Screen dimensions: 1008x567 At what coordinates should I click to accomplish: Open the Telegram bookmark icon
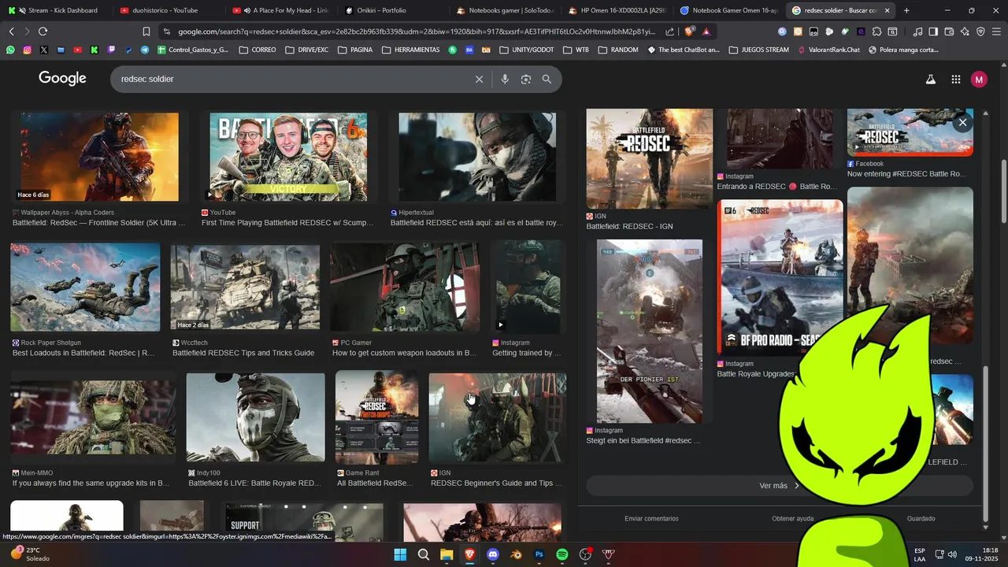click(x=145, y=50)
